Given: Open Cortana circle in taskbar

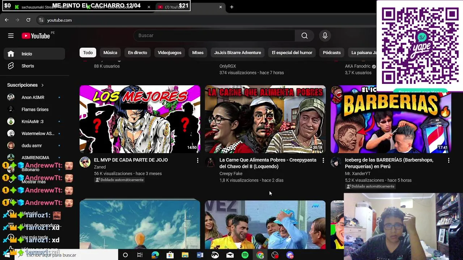Looking at the screenshot, I should tap(125, 255).
